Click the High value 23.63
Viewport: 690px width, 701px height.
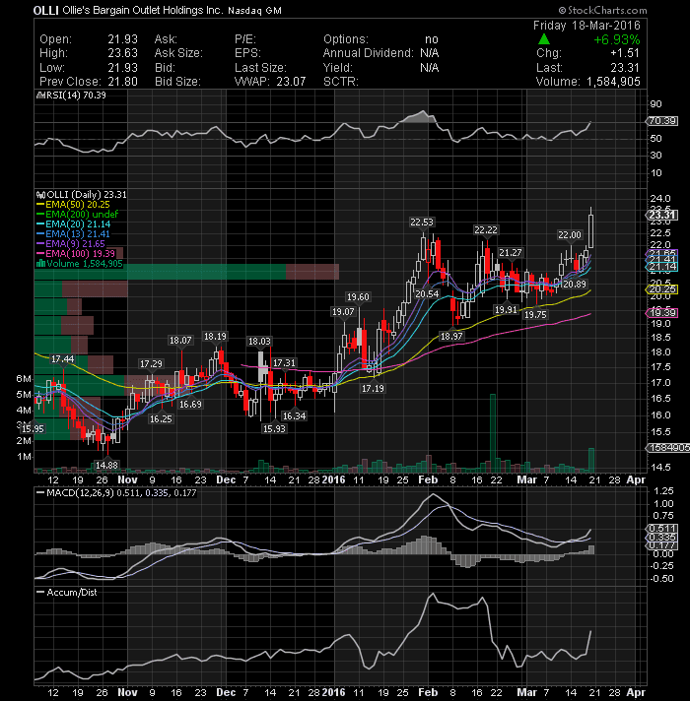[x=122, y=53]
